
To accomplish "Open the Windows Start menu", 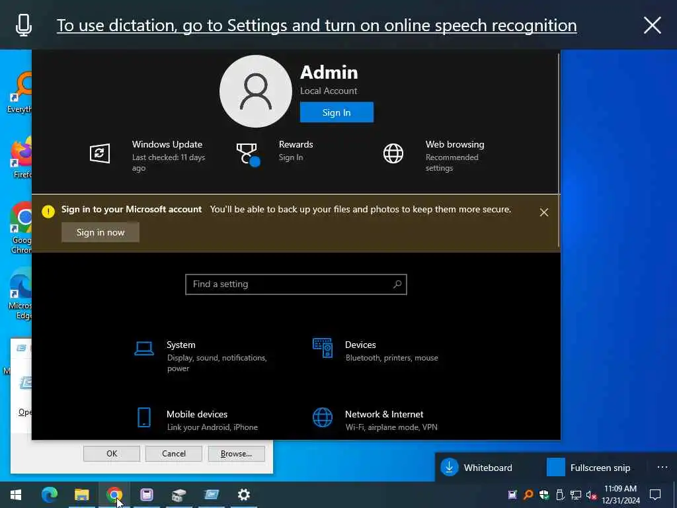I will tap(16, 495).
